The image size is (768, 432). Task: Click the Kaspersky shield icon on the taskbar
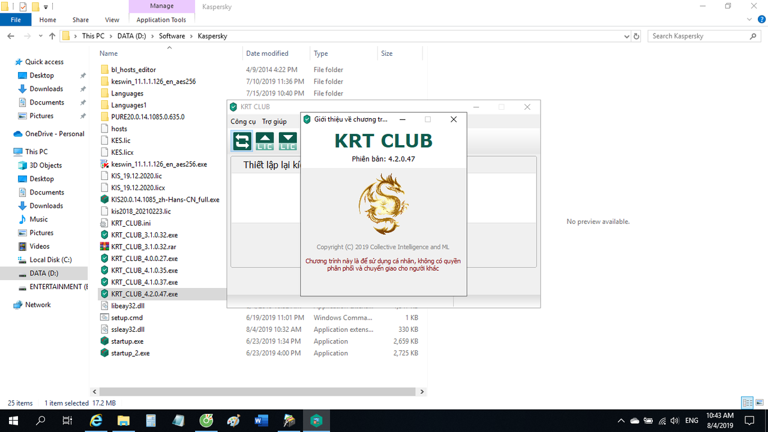click(x=316, y=420)
